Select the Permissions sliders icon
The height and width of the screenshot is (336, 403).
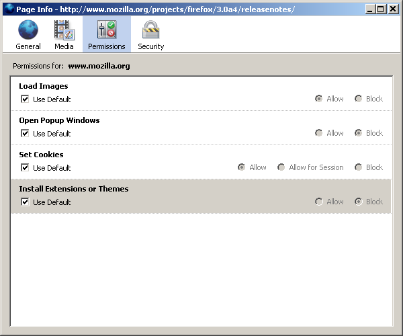coord(107,30)
